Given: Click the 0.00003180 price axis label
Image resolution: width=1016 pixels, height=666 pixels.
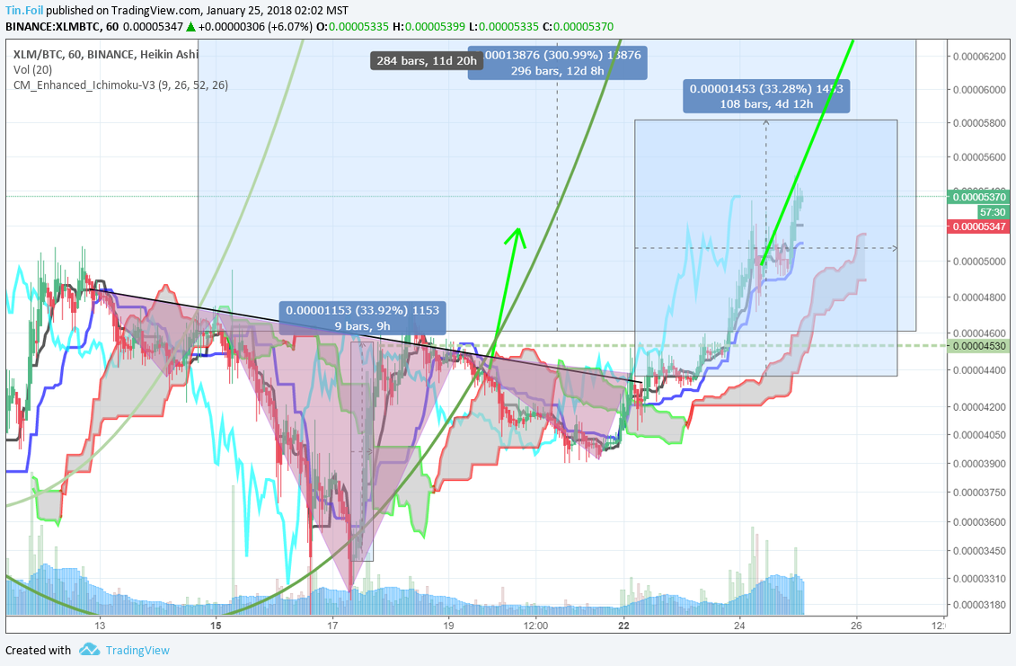Looking at the screenshot, I should tap(979, 604).
